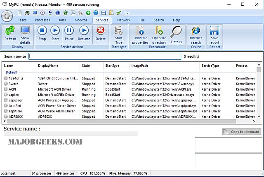The image size is (264, 177).
Task: Select the acpiex service row
Action: tap(129, 95)
